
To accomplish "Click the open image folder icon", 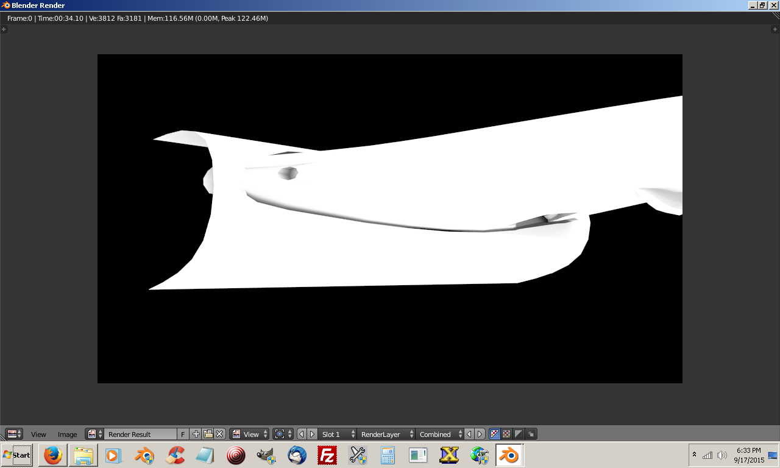I will [208, 434].
